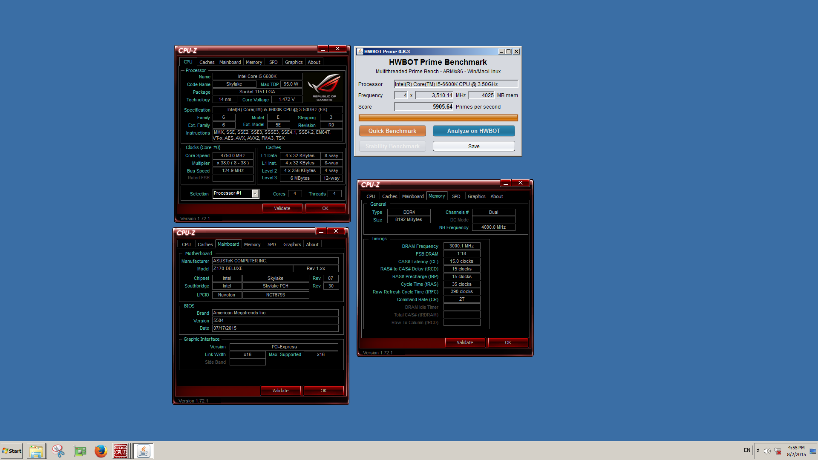Click Validate in the Memory window
Image resolution: width=818 pixels, height=460 pixels.
[x=465, y=342]
